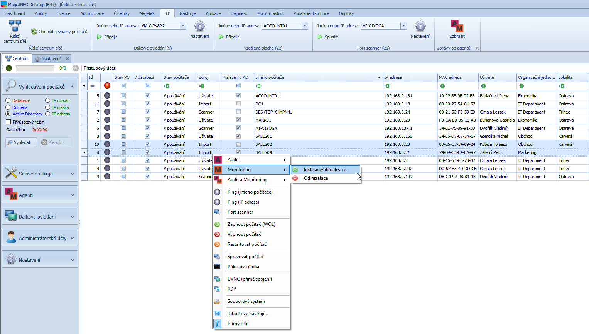The height and width of the screenshot is (334, 589).
Task: Open Port scanner Nastavení gear icon
Action: click(420, 26)
